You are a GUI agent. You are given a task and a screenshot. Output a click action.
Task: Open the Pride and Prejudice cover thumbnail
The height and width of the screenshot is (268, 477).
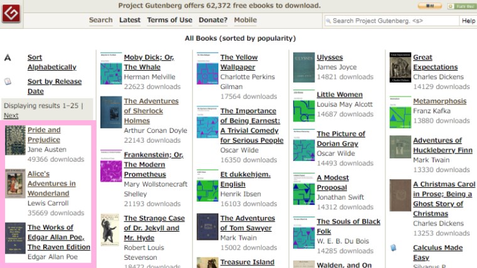[x=15, y=140]
